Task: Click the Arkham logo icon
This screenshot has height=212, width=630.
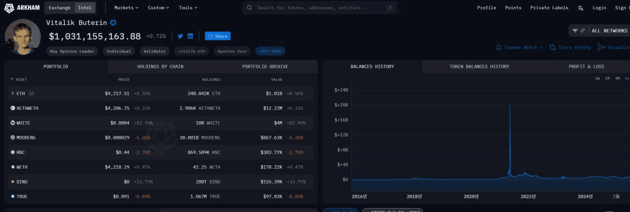Action: coord(9,7)
